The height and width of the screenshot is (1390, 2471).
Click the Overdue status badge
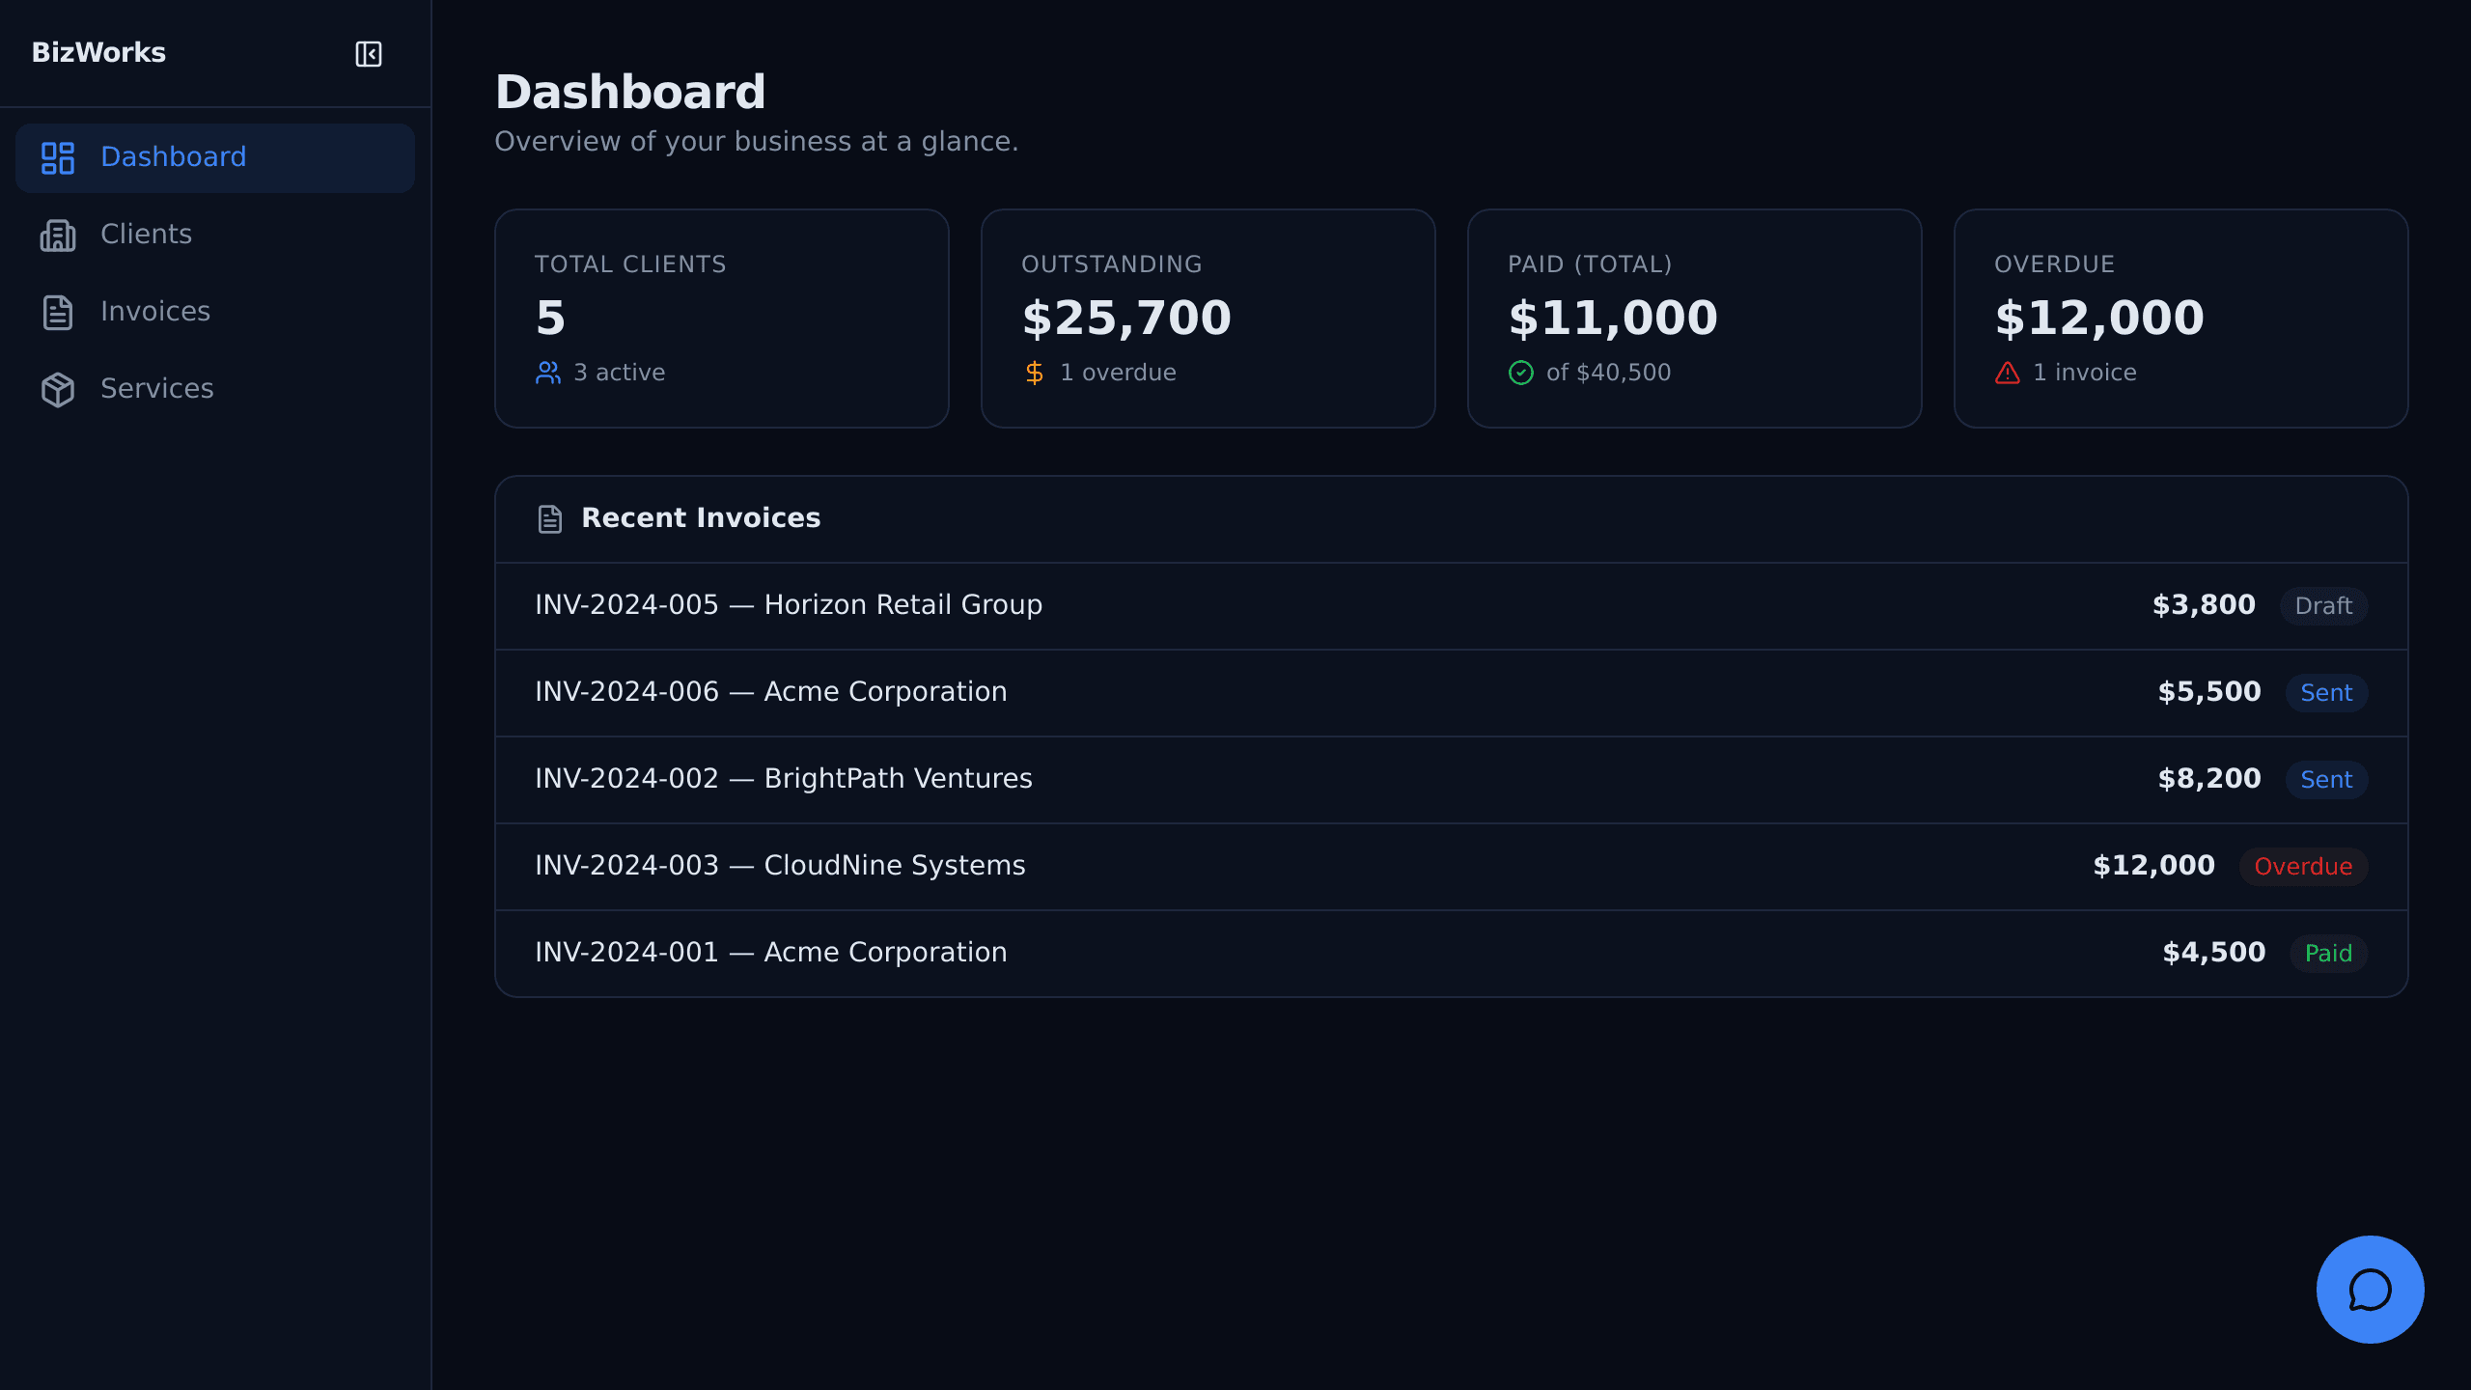pos(2303,867)
